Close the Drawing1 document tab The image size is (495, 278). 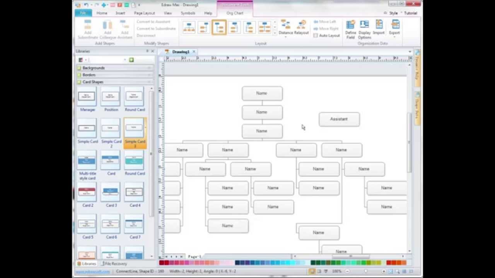[194, 52]
